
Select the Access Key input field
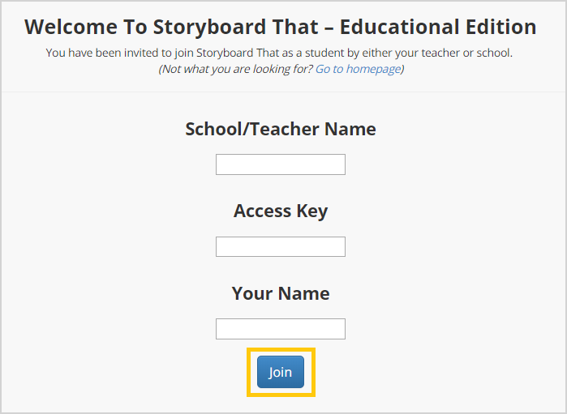point(281,247)
